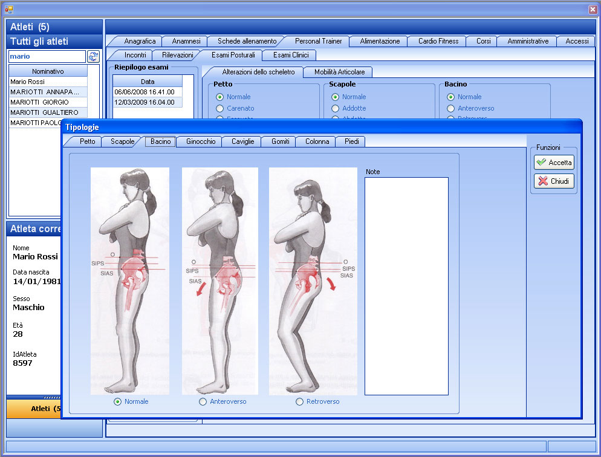Switch to the Ginocchio tab
Screen dimensions: 601x457
click(x=201, y=141)
